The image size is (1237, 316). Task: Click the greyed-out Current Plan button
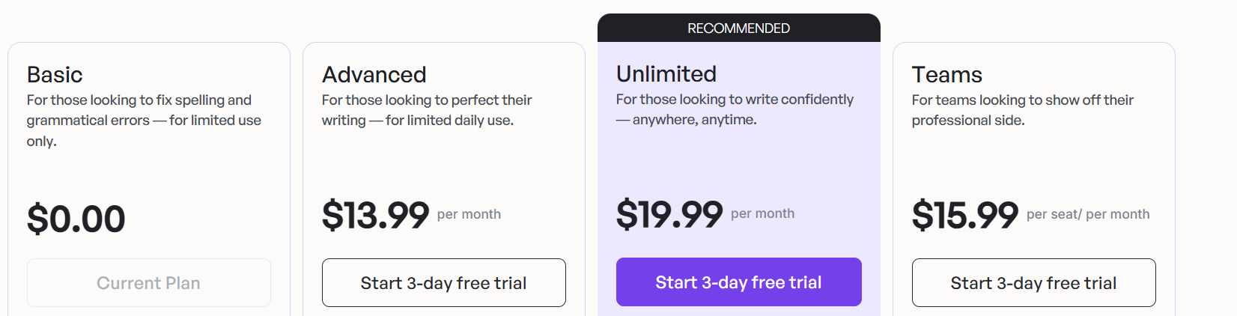[x=149, y=283]
